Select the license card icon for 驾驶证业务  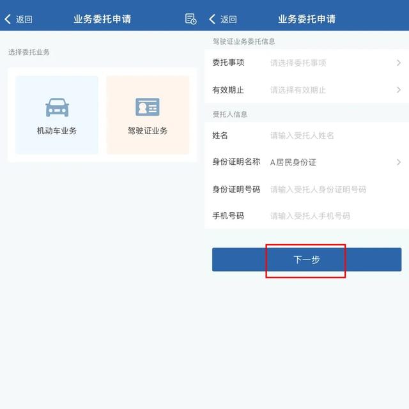[x=148, y=107]
